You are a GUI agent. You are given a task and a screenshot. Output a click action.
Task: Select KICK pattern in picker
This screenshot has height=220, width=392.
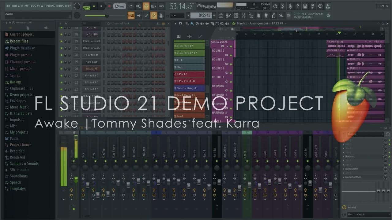189,60
